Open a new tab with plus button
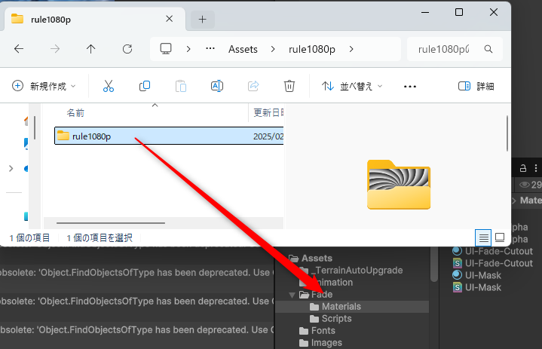This screenshot has height=349, width=542. [202, 19]
